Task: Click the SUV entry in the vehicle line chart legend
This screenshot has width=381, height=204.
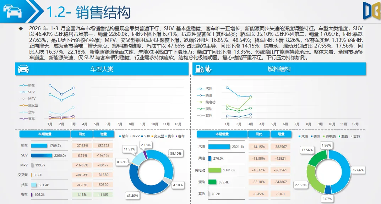Action: point(27,92)
